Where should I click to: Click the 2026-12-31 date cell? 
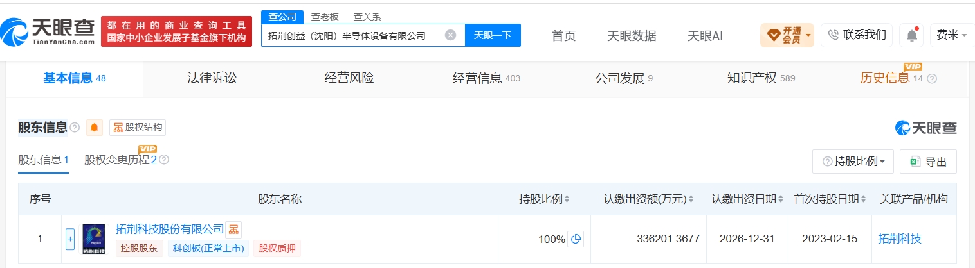(747, 239)
